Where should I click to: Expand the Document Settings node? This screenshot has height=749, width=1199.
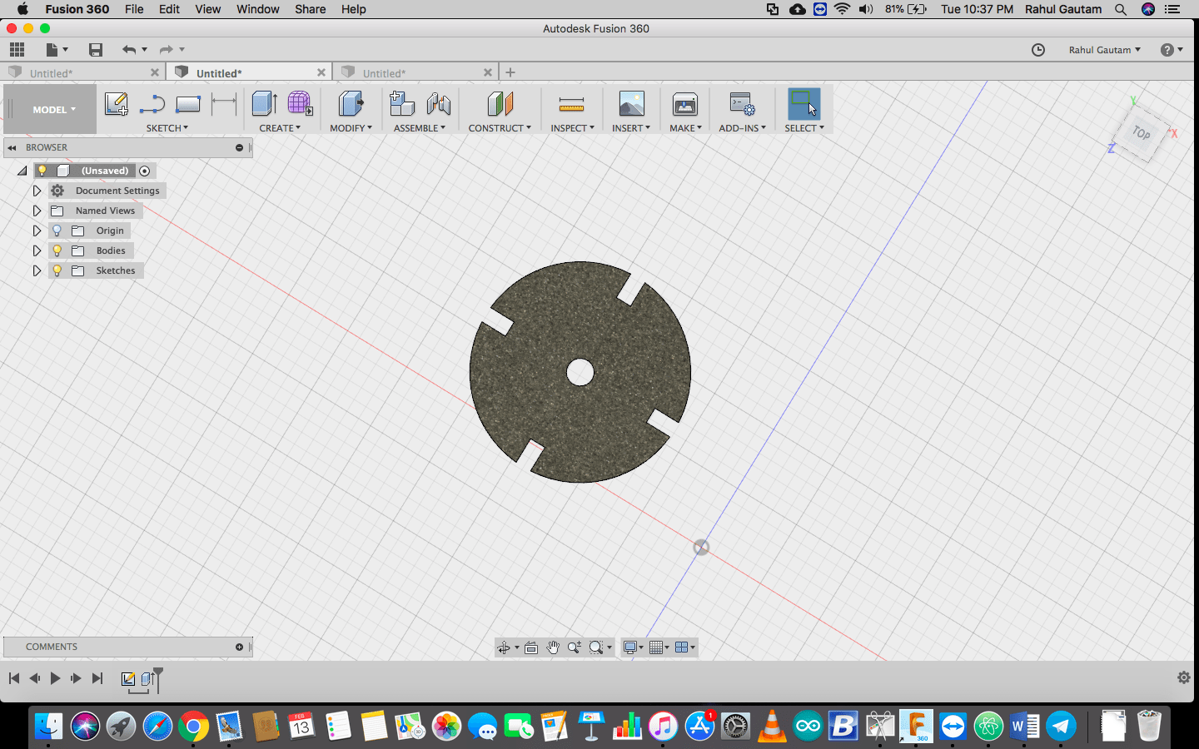click(x=37, y=191)
